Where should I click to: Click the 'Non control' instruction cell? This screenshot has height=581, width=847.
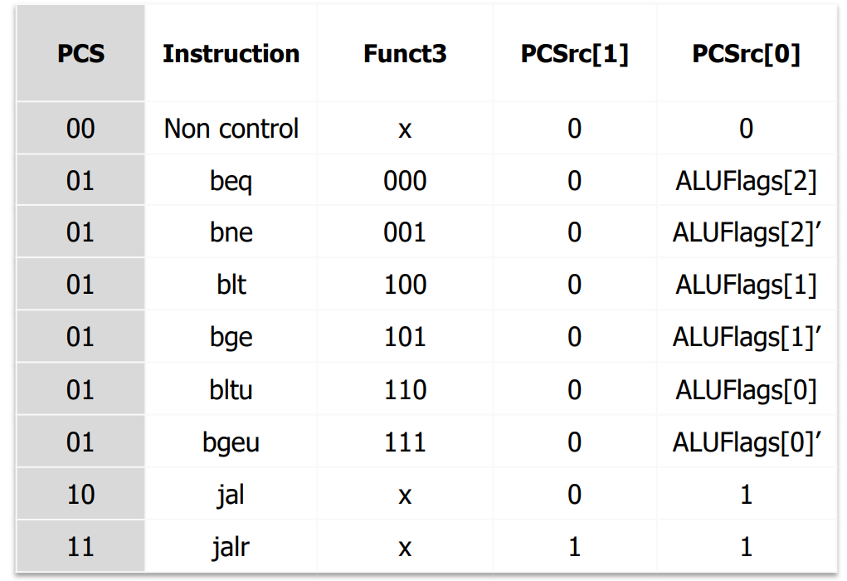click(231, 129)
